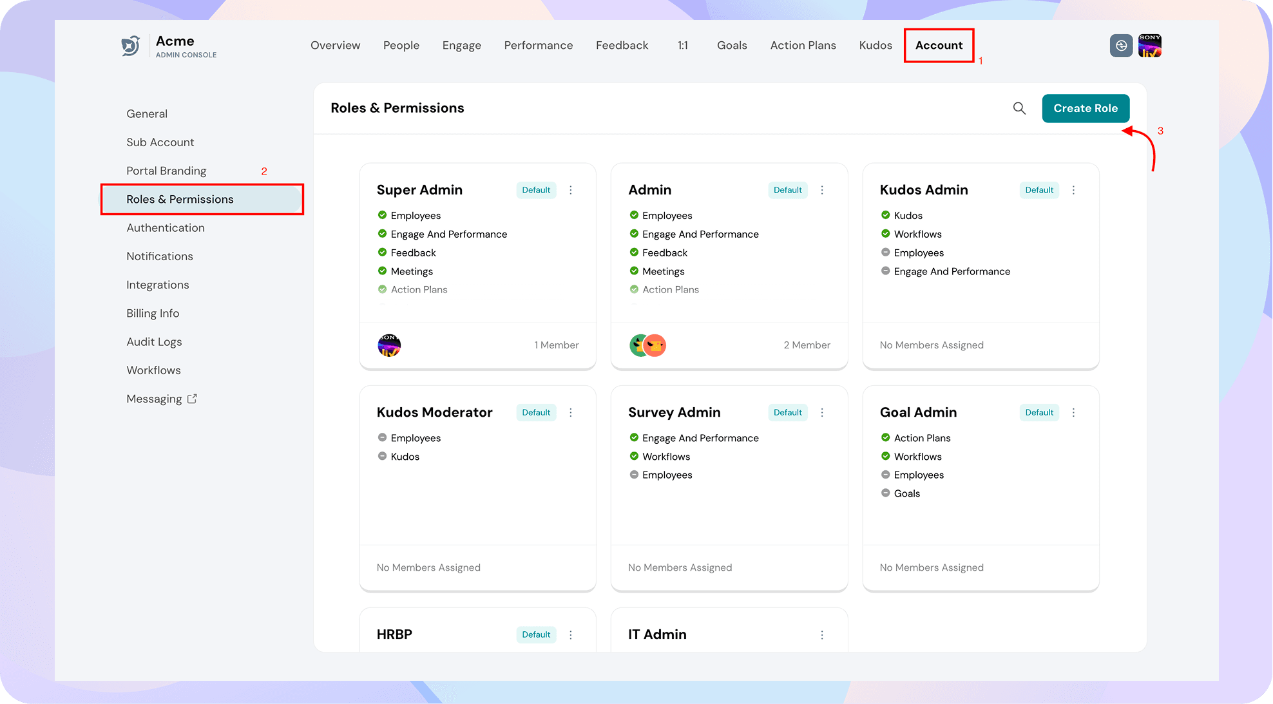Image resolution: width=1273 pixels, height=704 pixels.
Task: Click green check icon beside Survey Admin Workflows
Action: (x=634, y=456)
